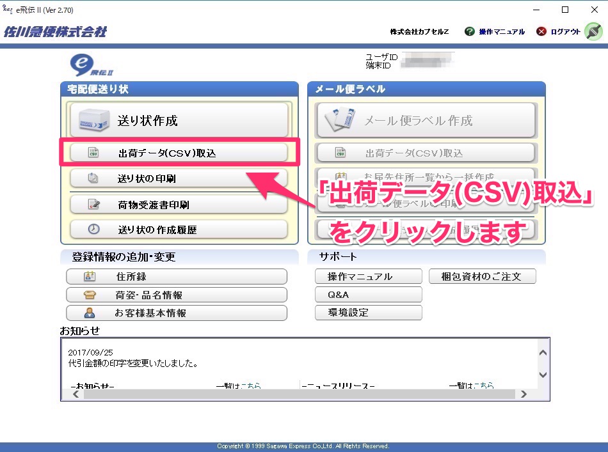Open 荷姿･品名情報 settings
This screenshot has height=452, width=608.
point(176,295)
